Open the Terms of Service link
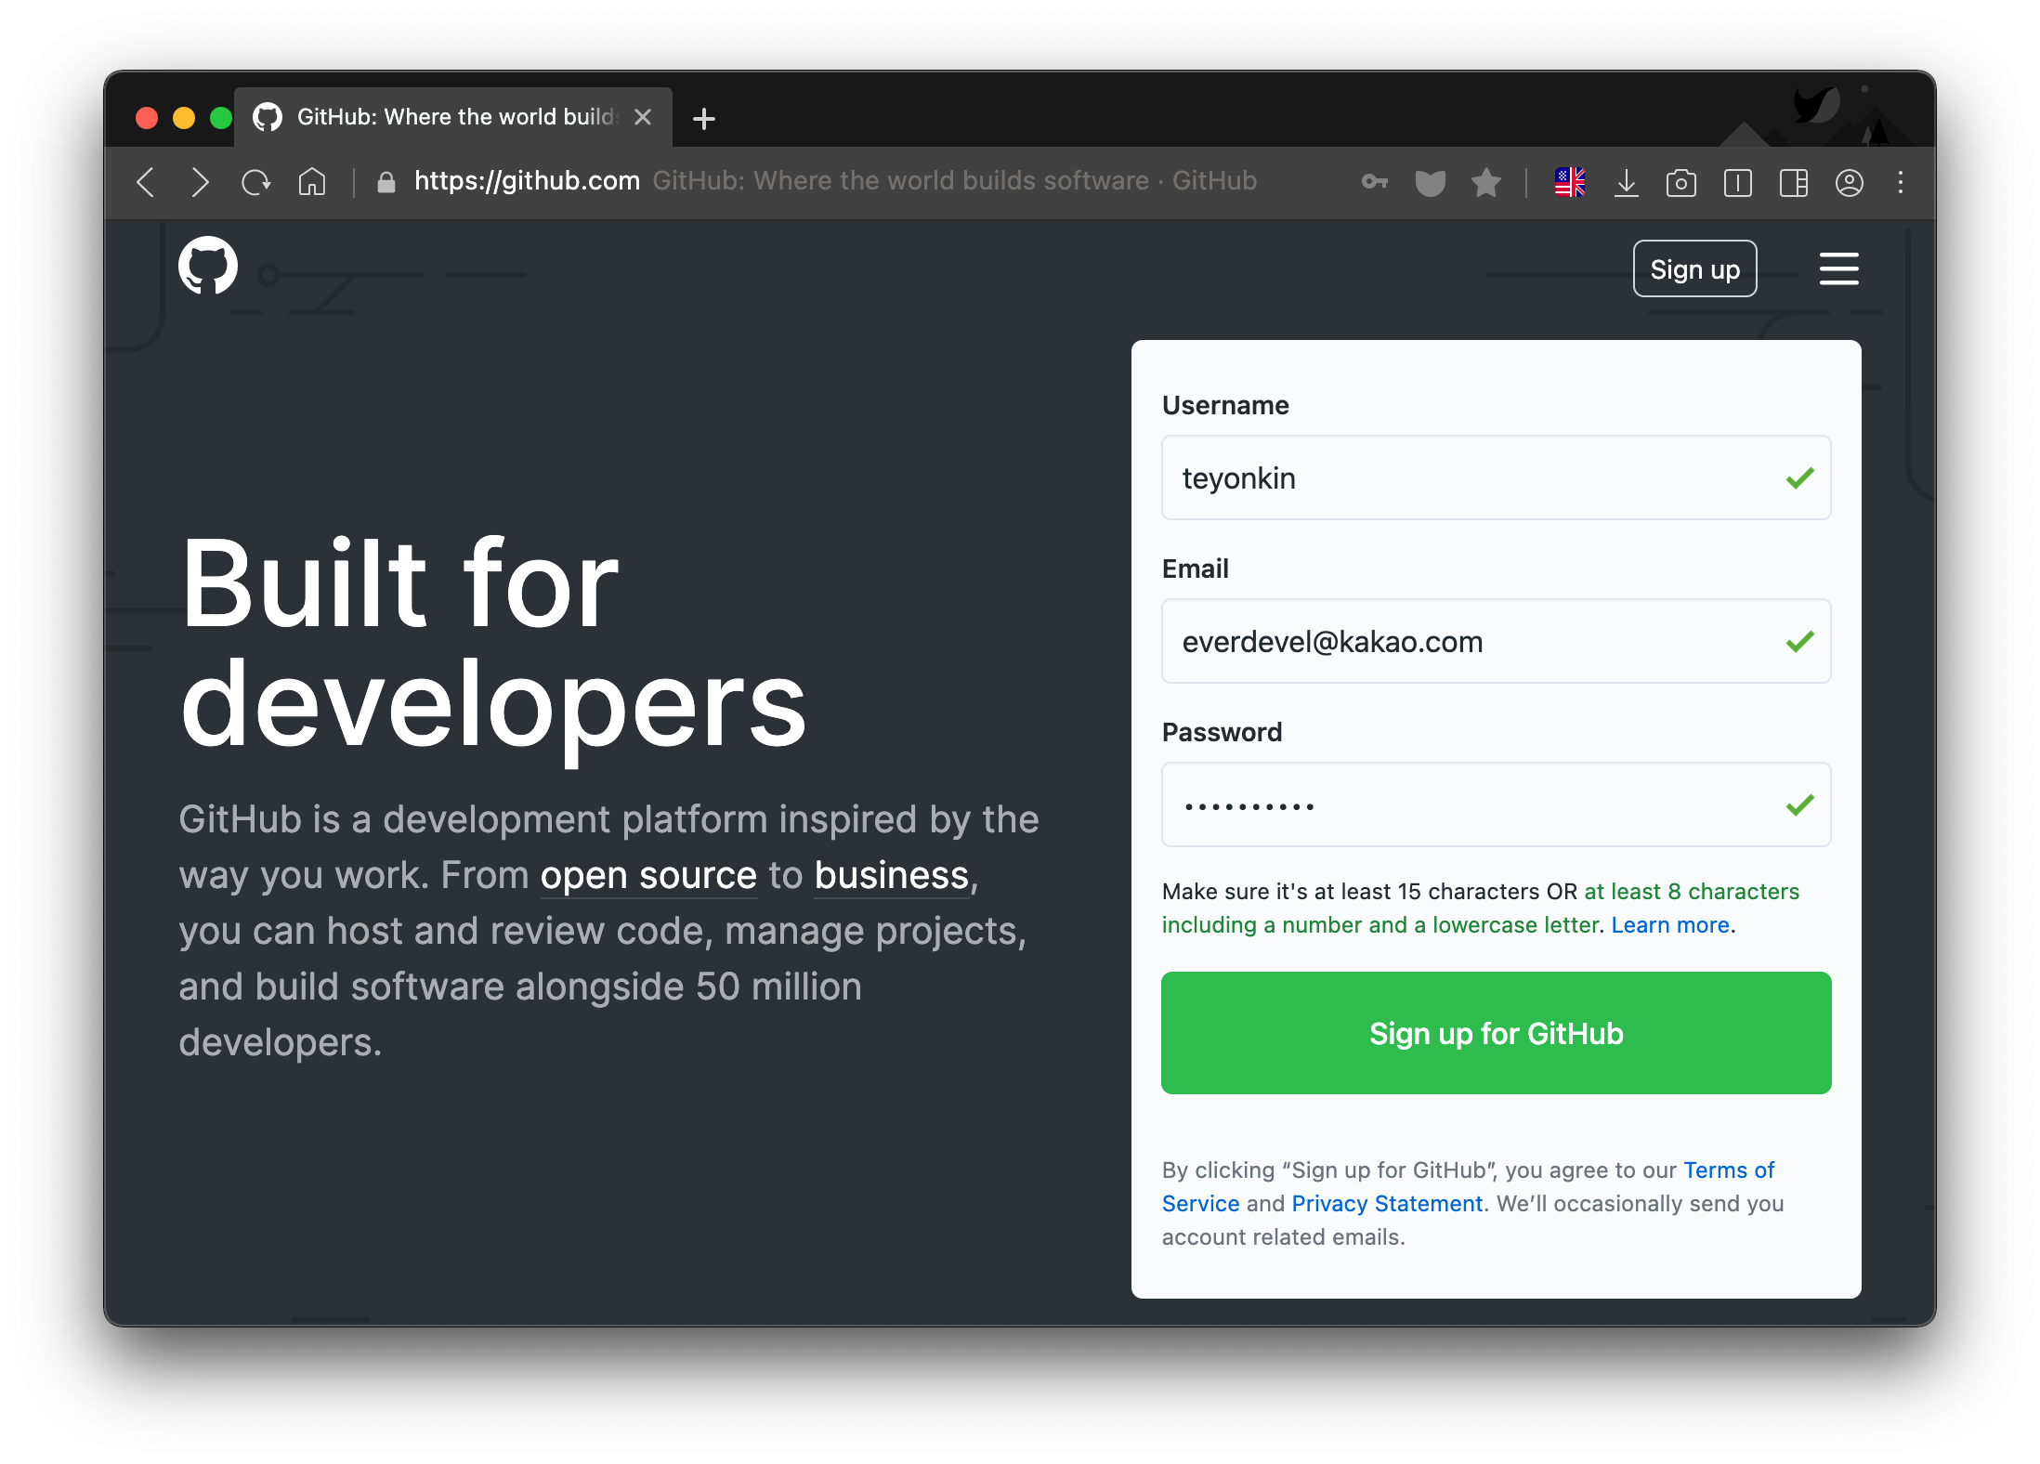Screen dimensions: 2040x1464 [1468, 1187]
